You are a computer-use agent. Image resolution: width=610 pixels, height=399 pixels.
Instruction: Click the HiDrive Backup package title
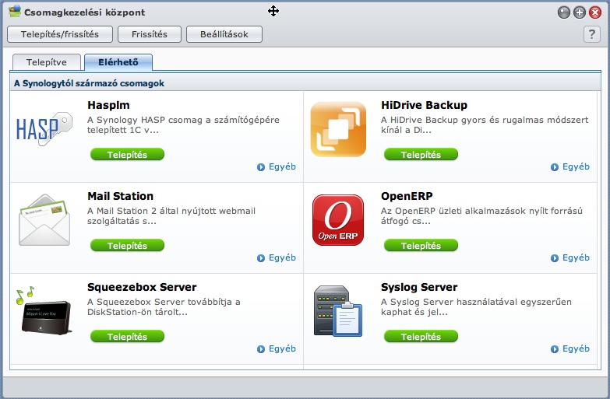pyautogui.click(x=424, y=105)
